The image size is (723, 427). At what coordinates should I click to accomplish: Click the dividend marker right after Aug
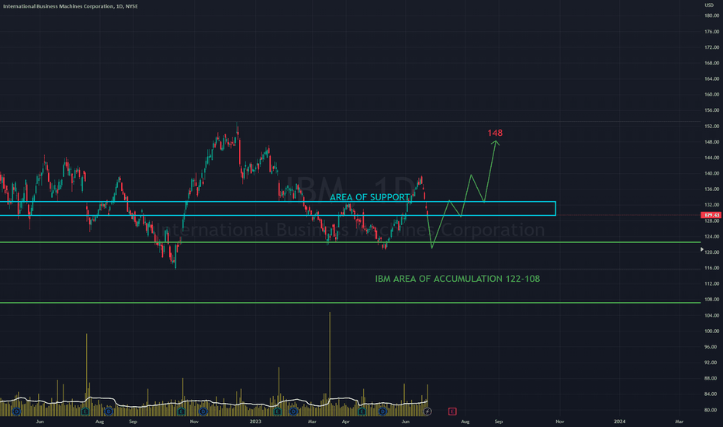109,411
